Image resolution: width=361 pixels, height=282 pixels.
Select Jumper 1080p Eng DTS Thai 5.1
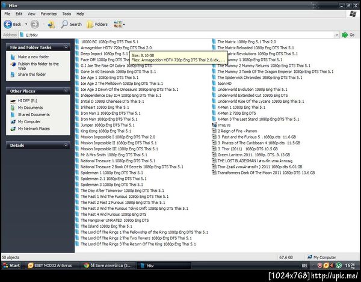tap(108, 125)
